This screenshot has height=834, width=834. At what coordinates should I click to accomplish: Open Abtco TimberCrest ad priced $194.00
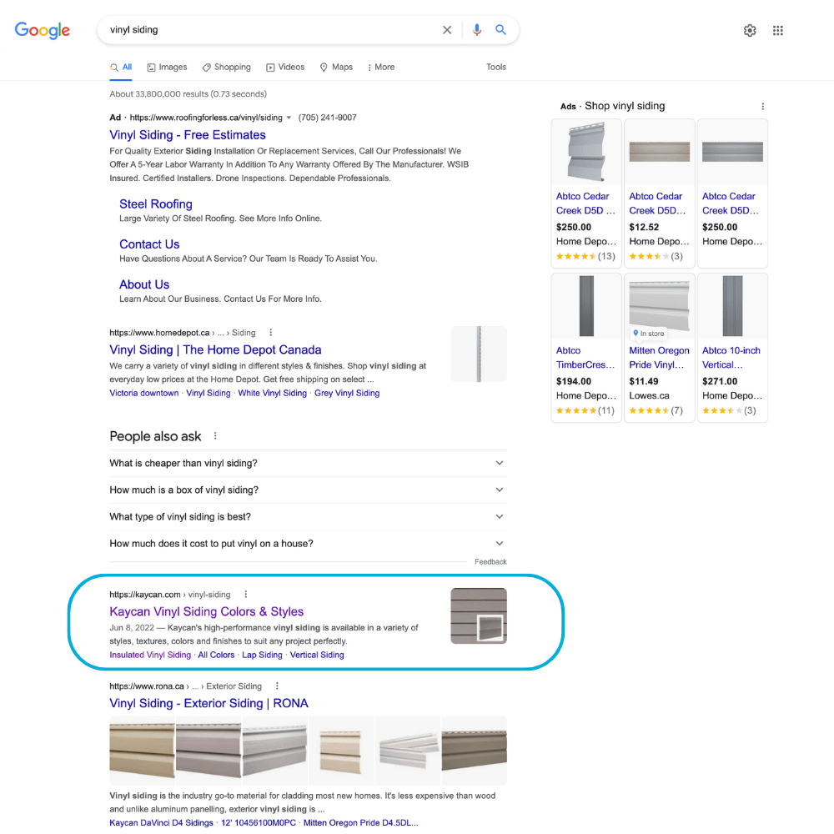tap(586, 348)
